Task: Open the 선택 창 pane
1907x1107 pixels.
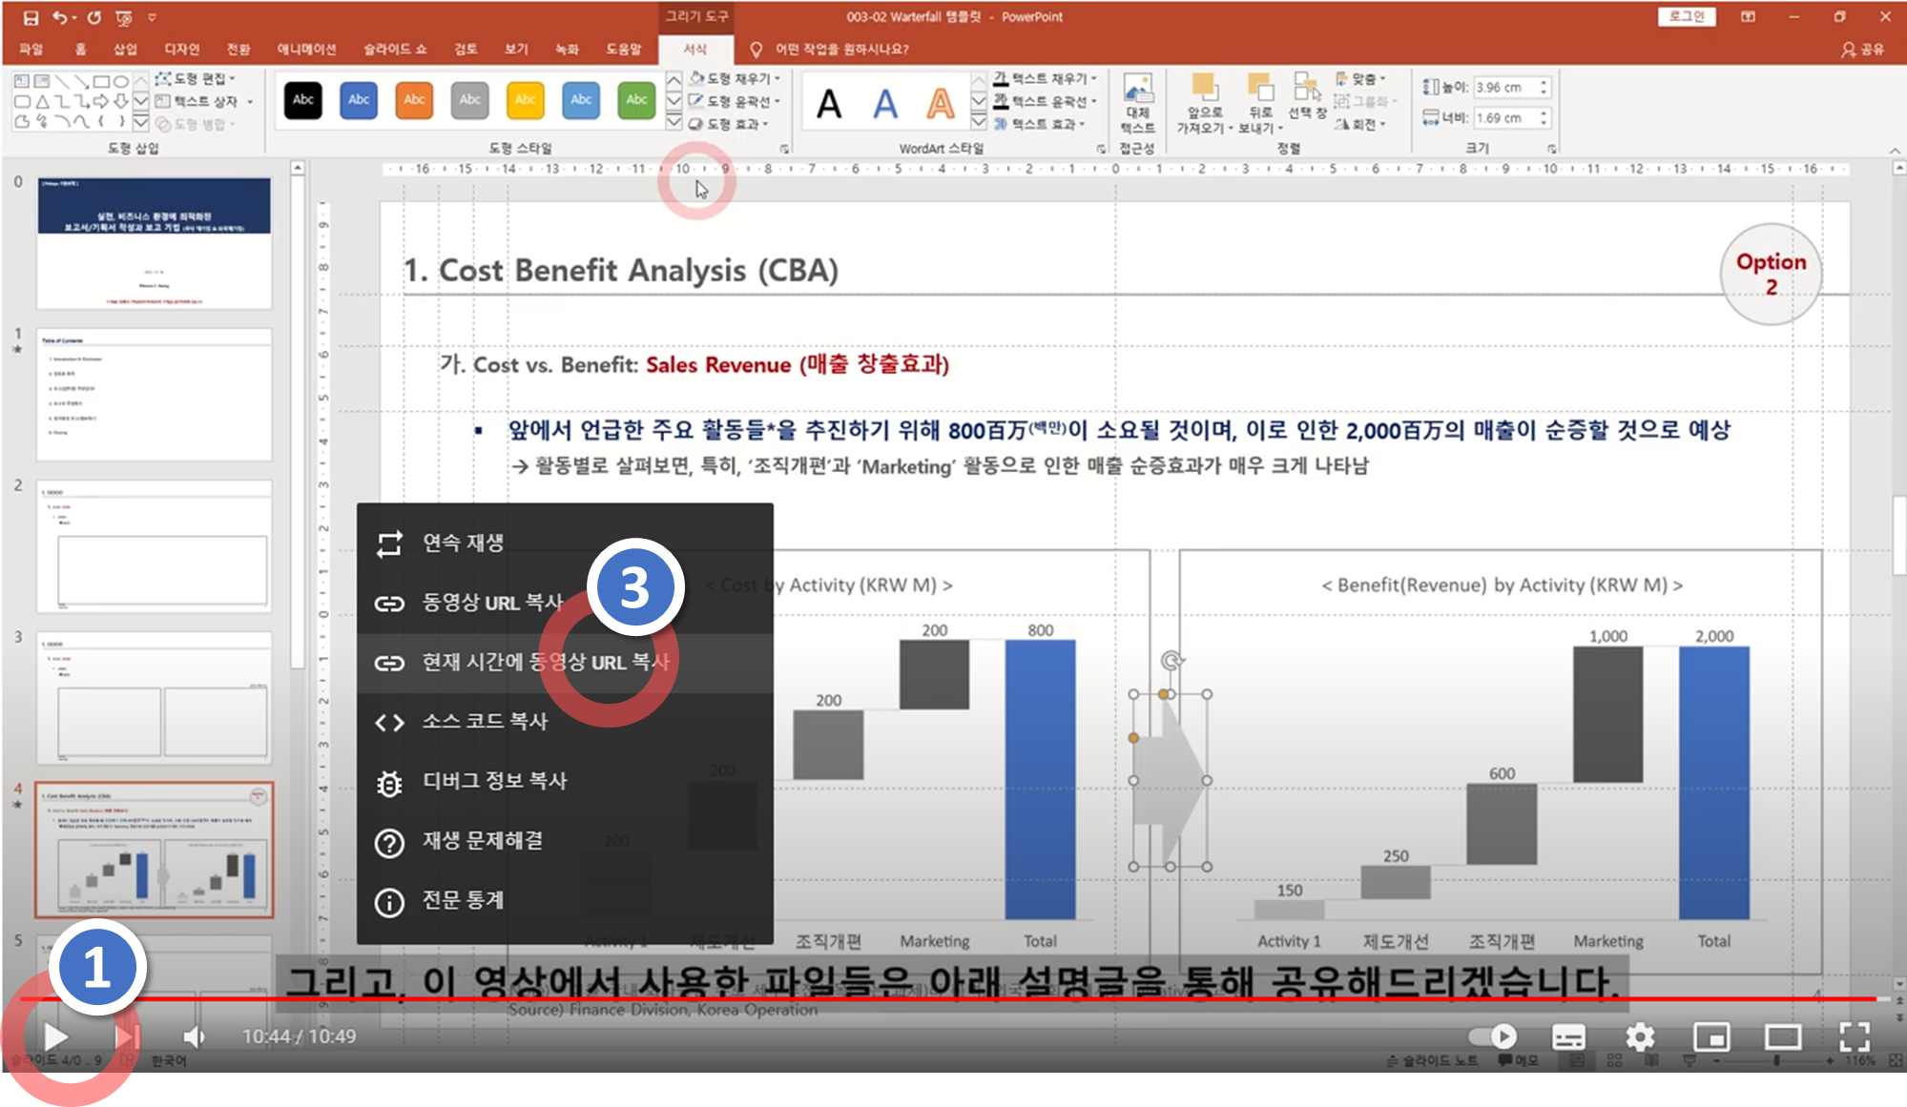Action: click(1307, 95)
